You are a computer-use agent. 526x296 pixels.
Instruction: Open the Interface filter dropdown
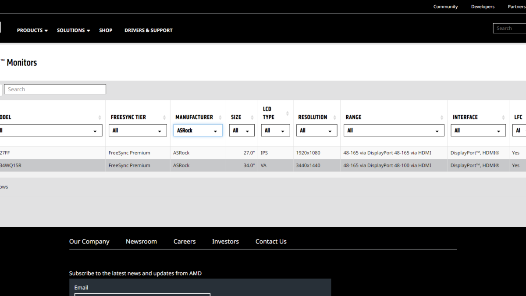tap(478, 130)
